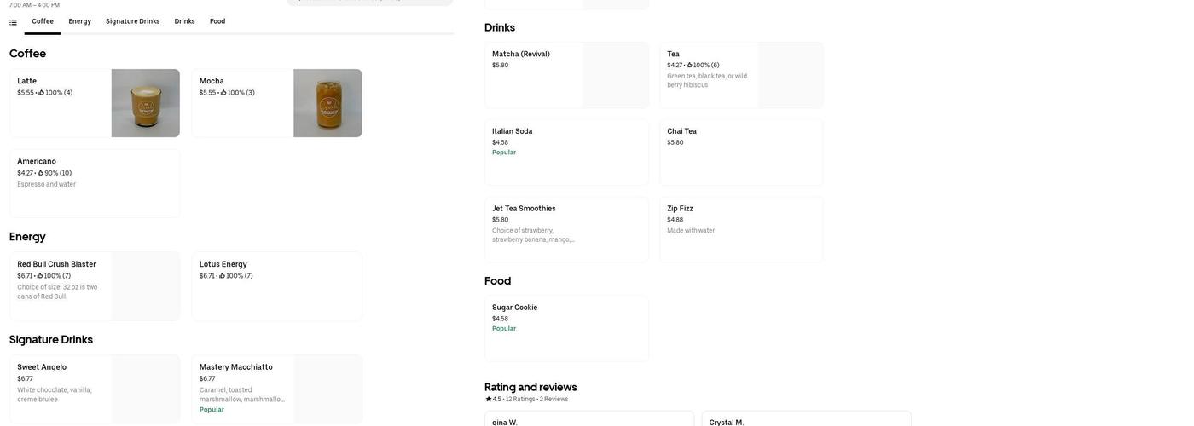
Task: Click the thumbs-up icon on Tea
Action: (689, 66)
